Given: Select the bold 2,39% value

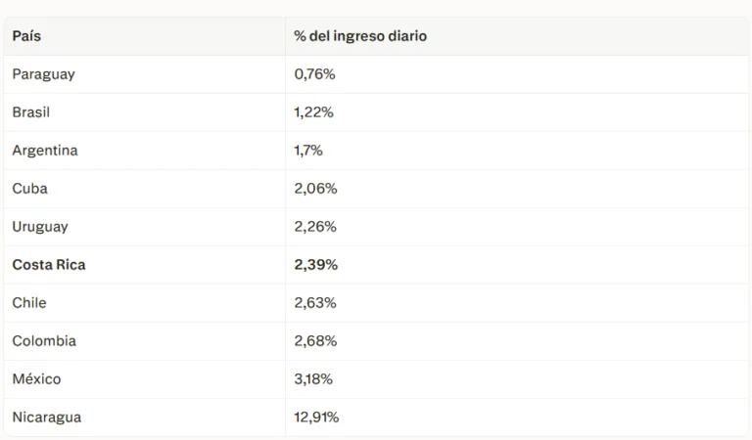Looking at the screenshot, I should (316, 264).
